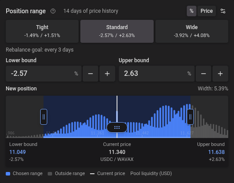Decrease the Upper bound with minus
This screenshot has height=183, width=234.
(204, 74)
